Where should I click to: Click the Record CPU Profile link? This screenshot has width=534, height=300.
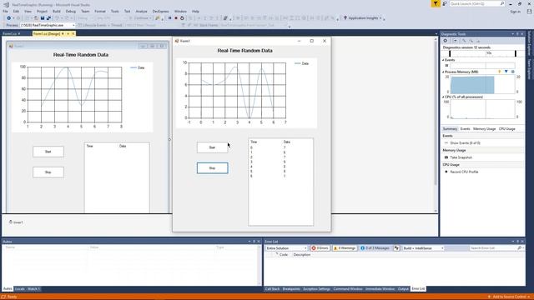(x=465, y=172)
